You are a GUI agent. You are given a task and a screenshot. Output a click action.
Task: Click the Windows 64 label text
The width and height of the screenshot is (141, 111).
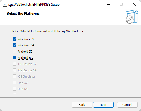pos(26,45)
